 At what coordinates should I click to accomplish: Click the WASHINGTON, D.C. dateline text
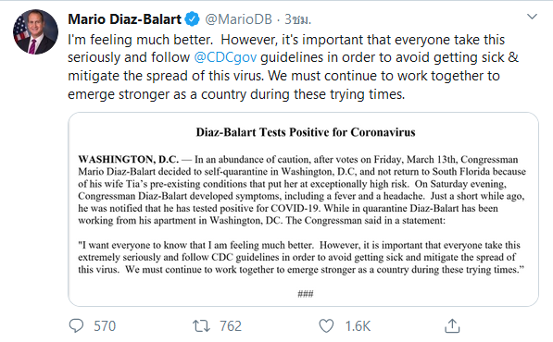pyautogui.click(x=129, y=160)
